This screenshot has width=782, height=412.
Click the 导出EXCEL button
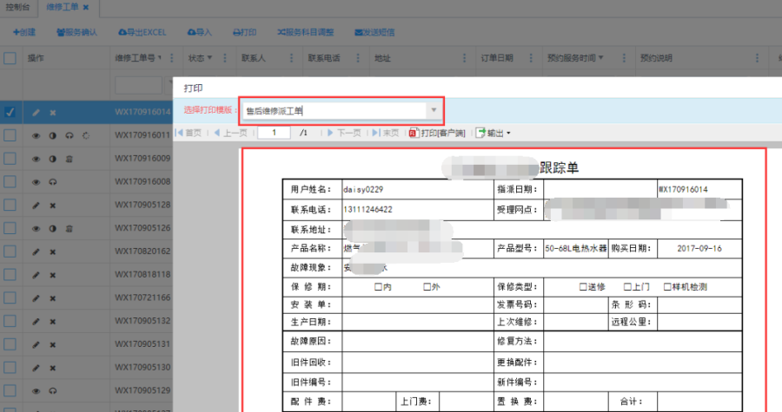pos(142,32)
